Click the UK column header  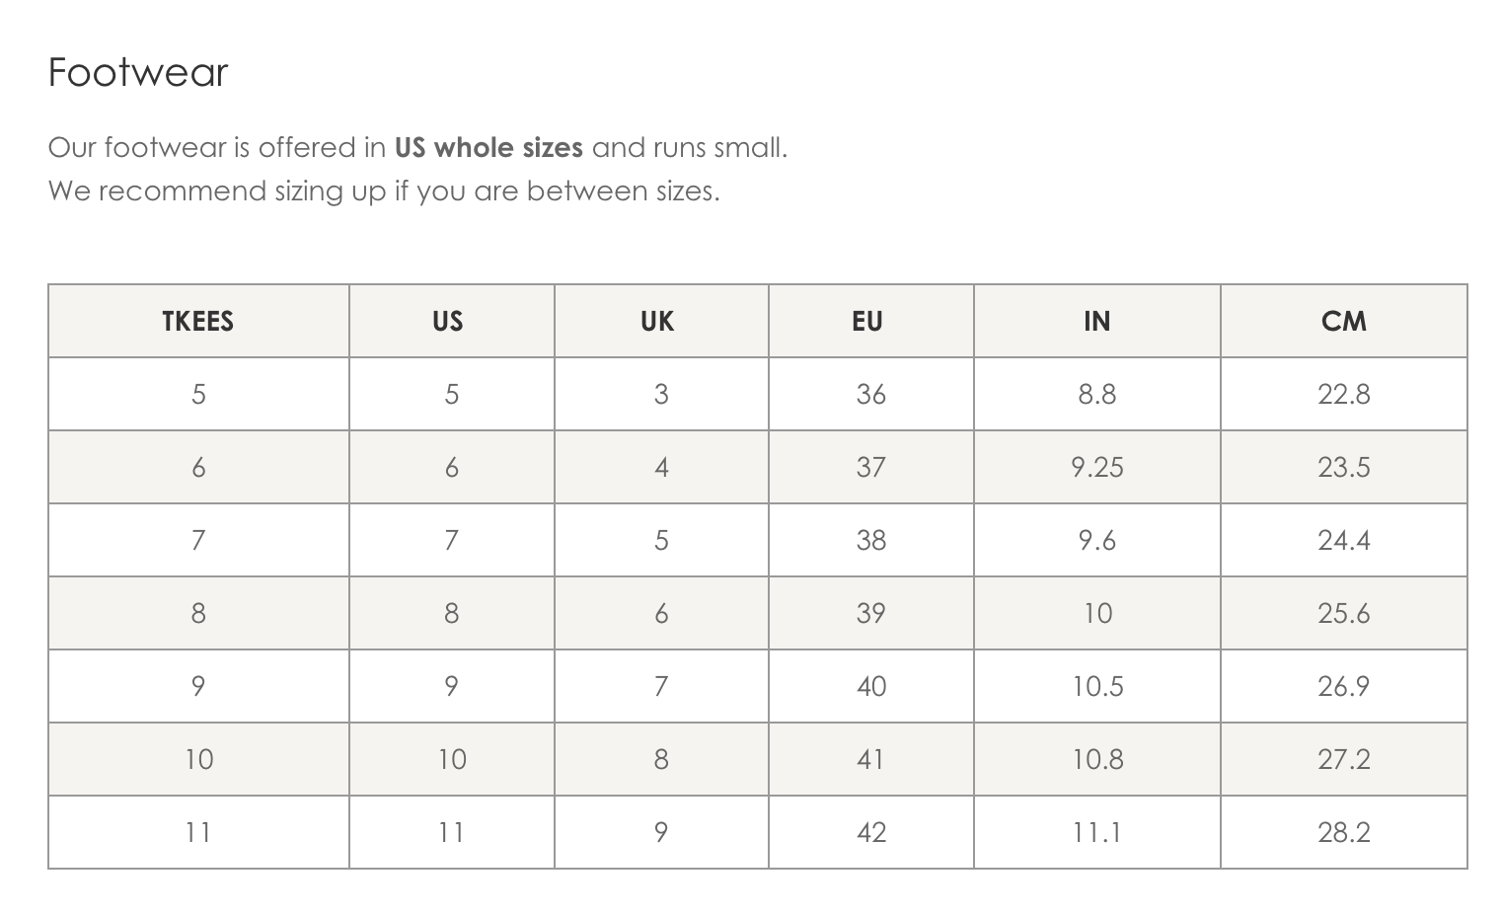tap(661, 321)
